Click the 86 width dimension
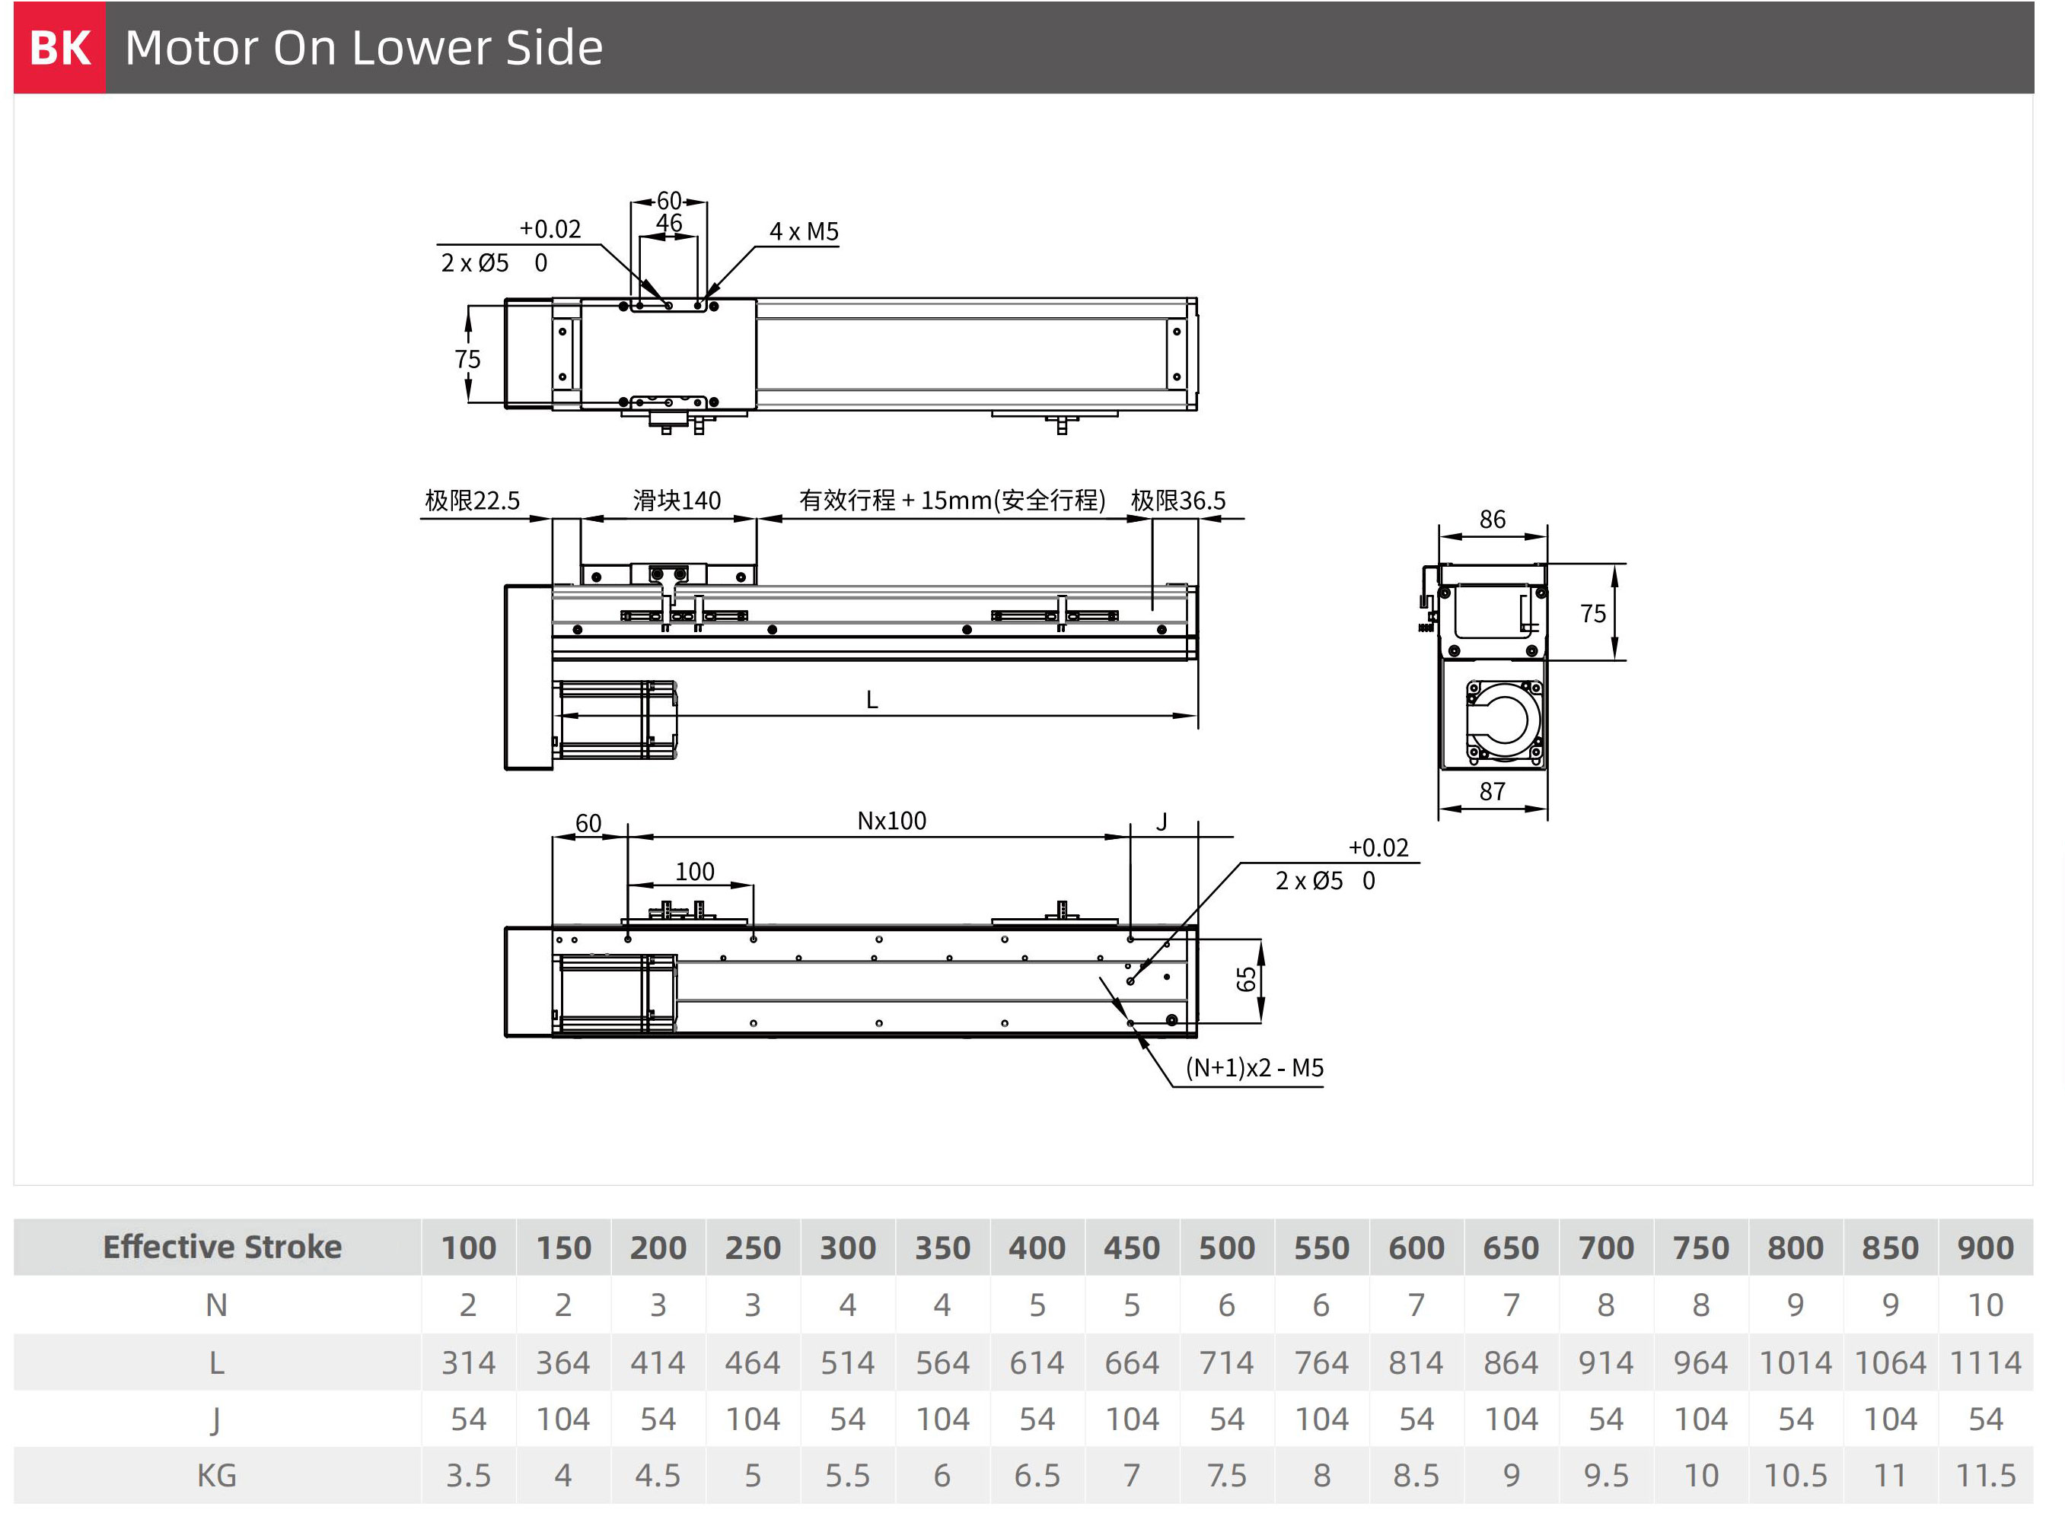The width and height of the screenshot is (2065, 1529). 1492,520
